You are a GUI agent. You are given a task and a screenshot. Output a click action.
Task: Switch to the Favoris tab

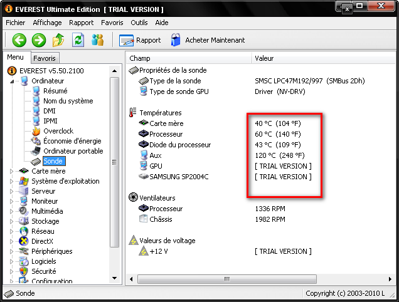(45, 58)
